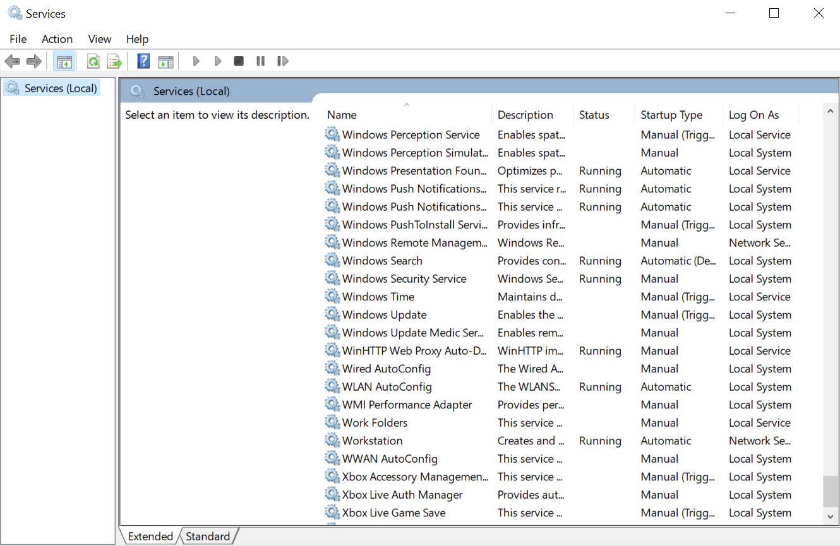Open Help via the question mark icon
The width and height of the screenshot is (840, 546).
[143, 61]
